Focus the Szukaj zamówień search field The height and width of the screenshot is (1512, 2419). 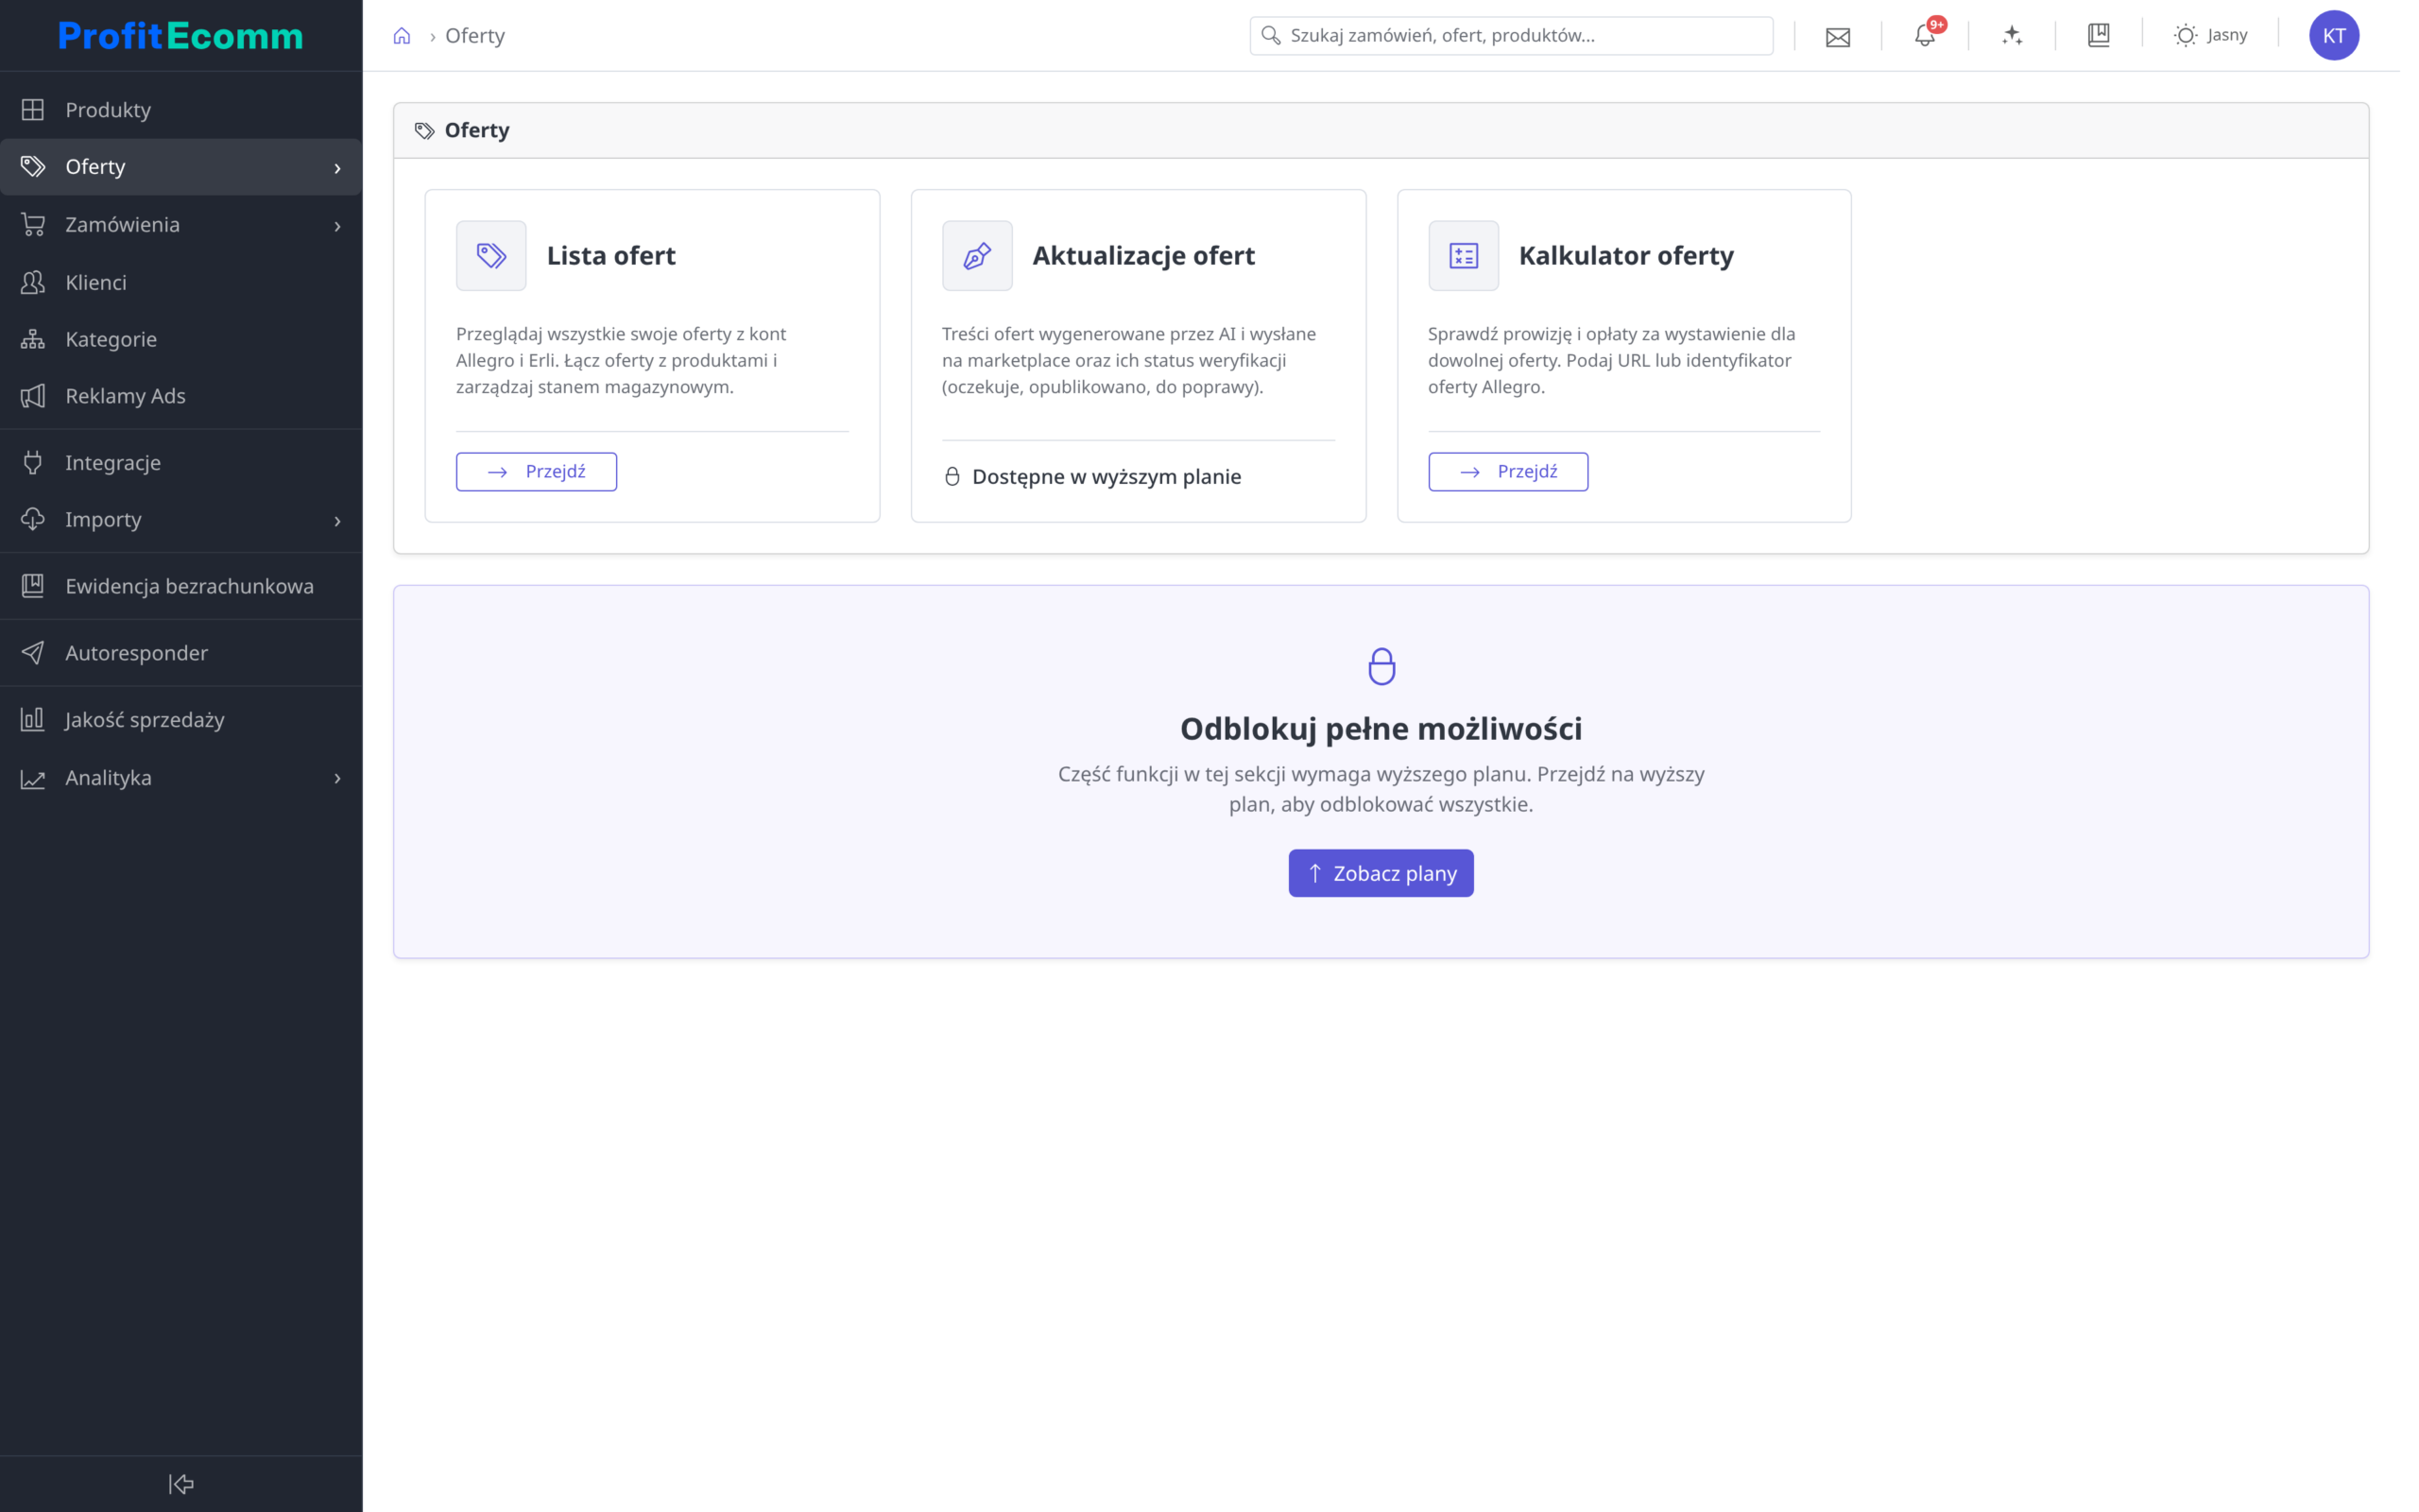[1510, 36]
